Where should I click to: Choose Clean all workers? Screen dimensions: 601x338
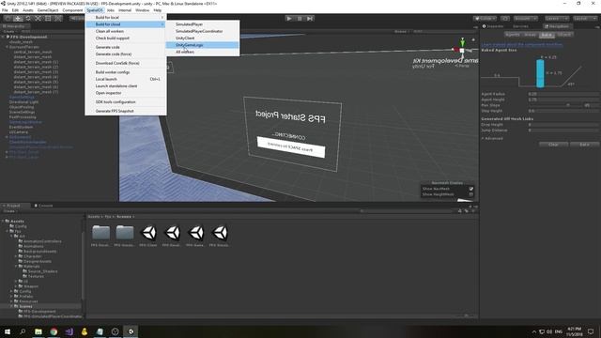click(x=126, y=31)
